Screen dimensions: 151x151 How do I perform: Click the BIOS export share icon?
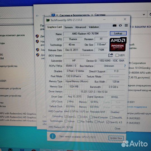(110, 55)
